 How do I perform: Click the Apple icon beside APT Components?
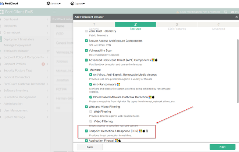pos(156,60)
